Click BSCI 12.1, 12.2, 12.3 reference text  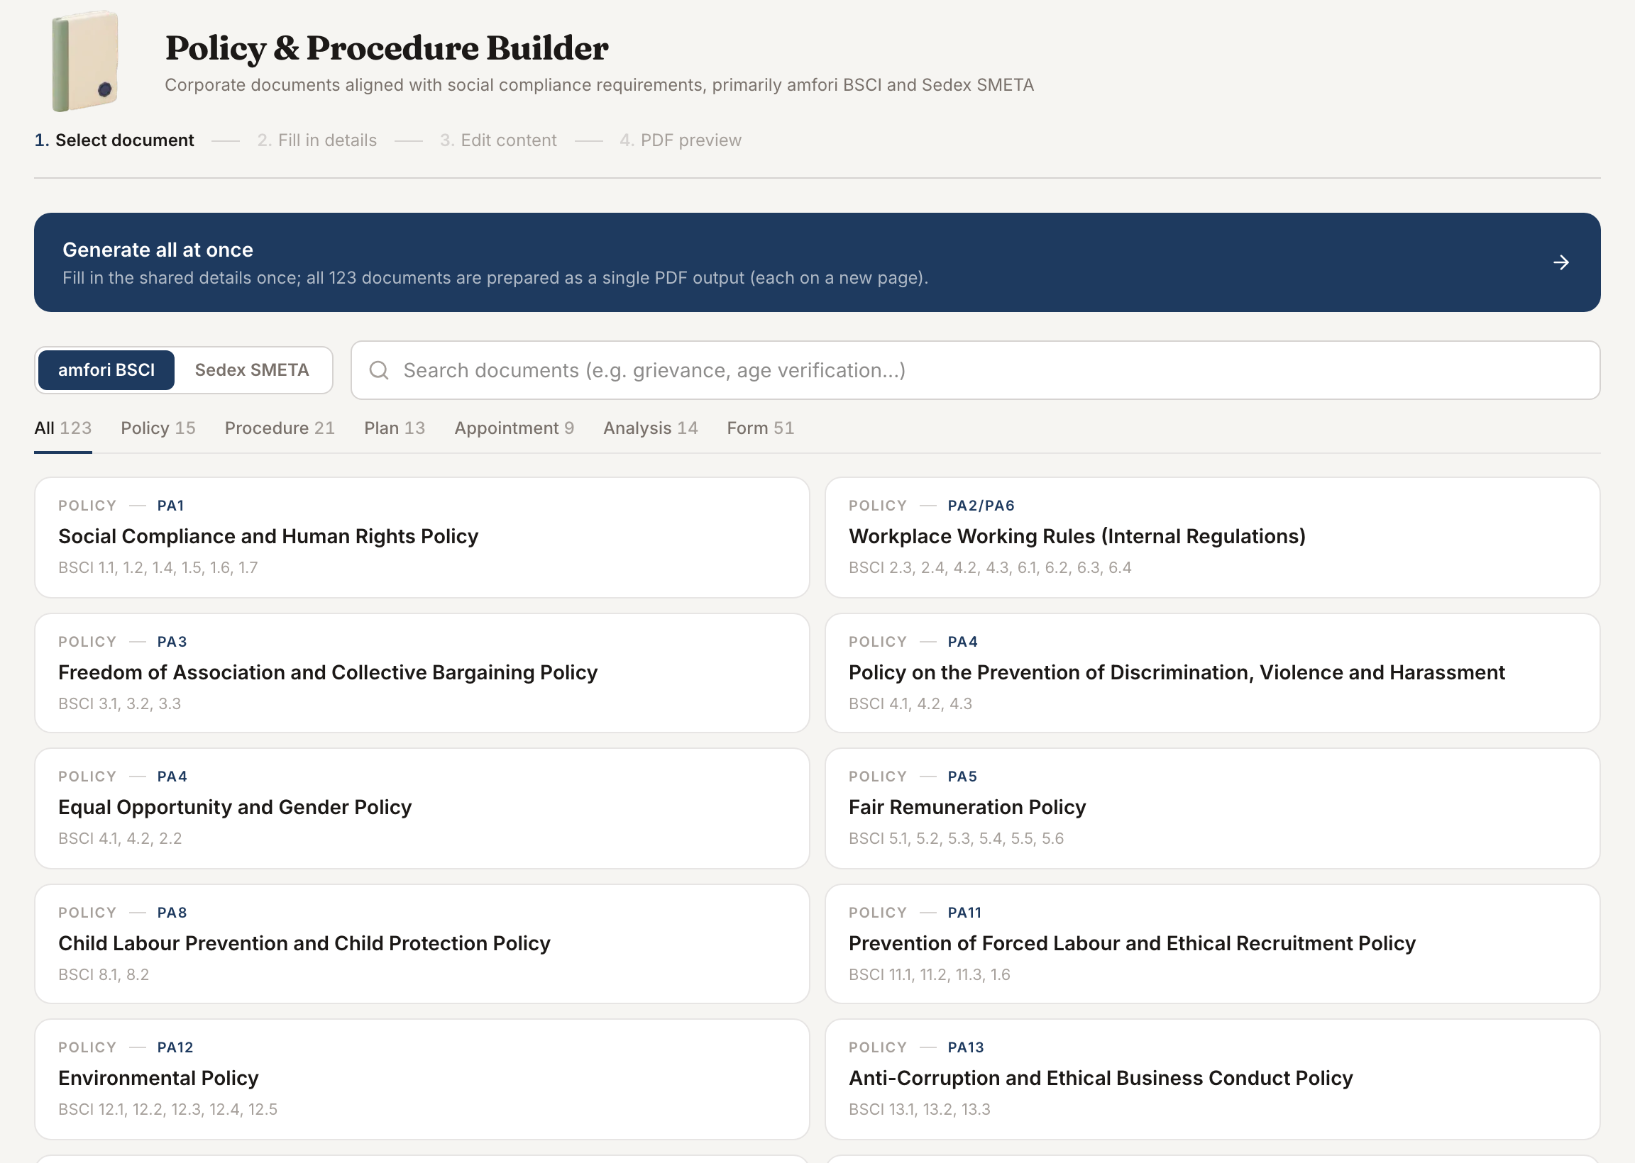167,1109
